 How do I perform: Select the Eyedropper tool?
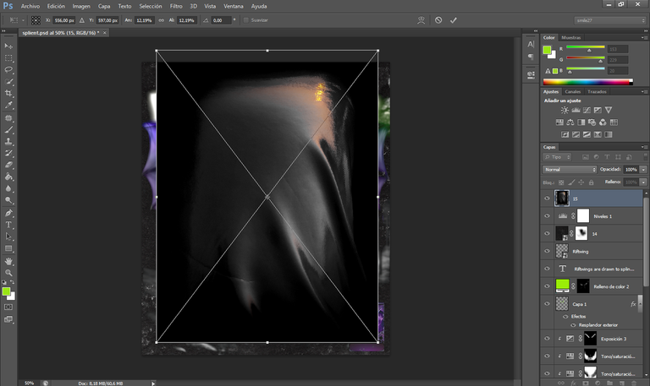tap(8, 105)
